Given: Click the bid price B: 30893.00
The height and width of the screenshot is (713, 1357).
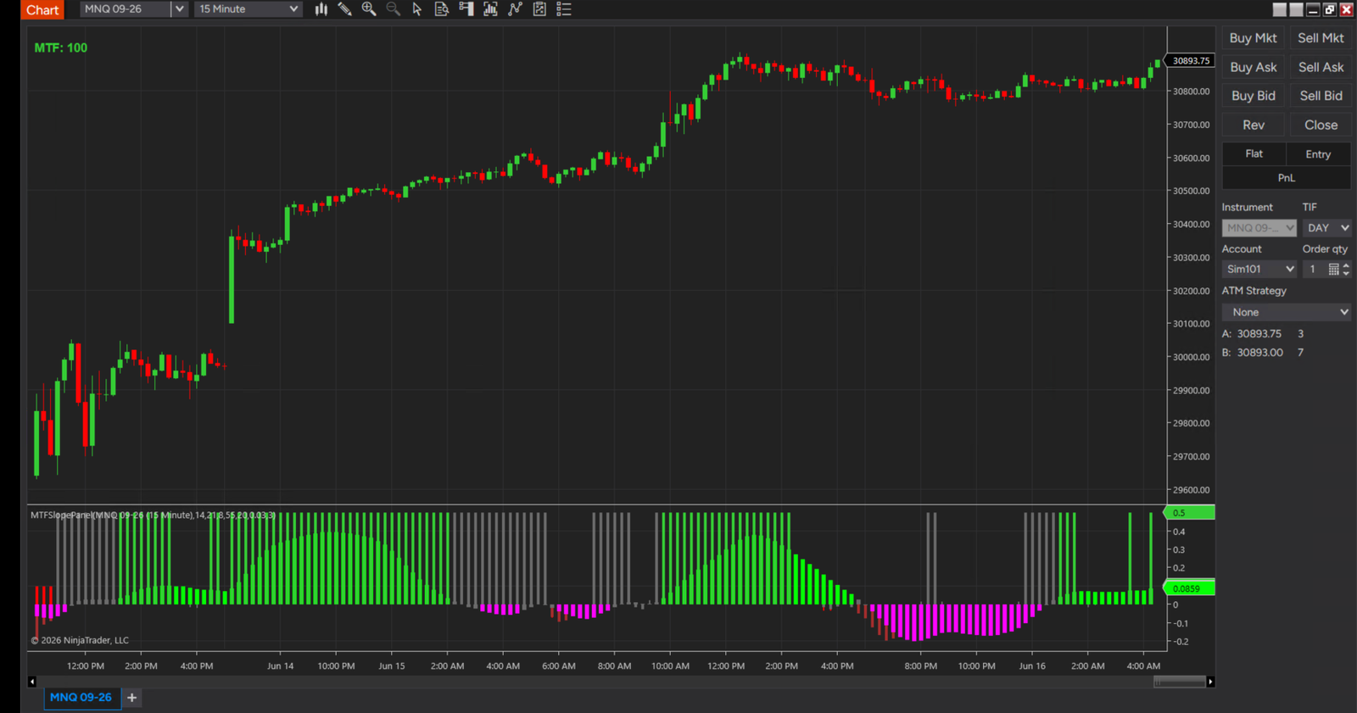Looking at the screenshot, I should pos(1253,353).
